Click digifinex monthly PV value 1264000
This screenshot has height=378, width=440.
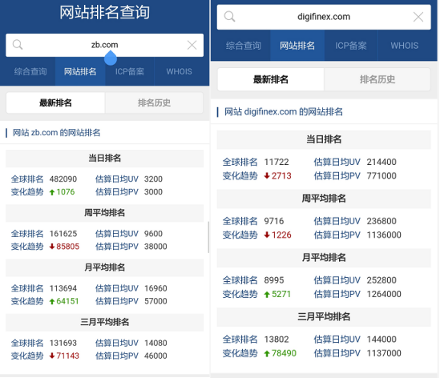click(384, 294)
